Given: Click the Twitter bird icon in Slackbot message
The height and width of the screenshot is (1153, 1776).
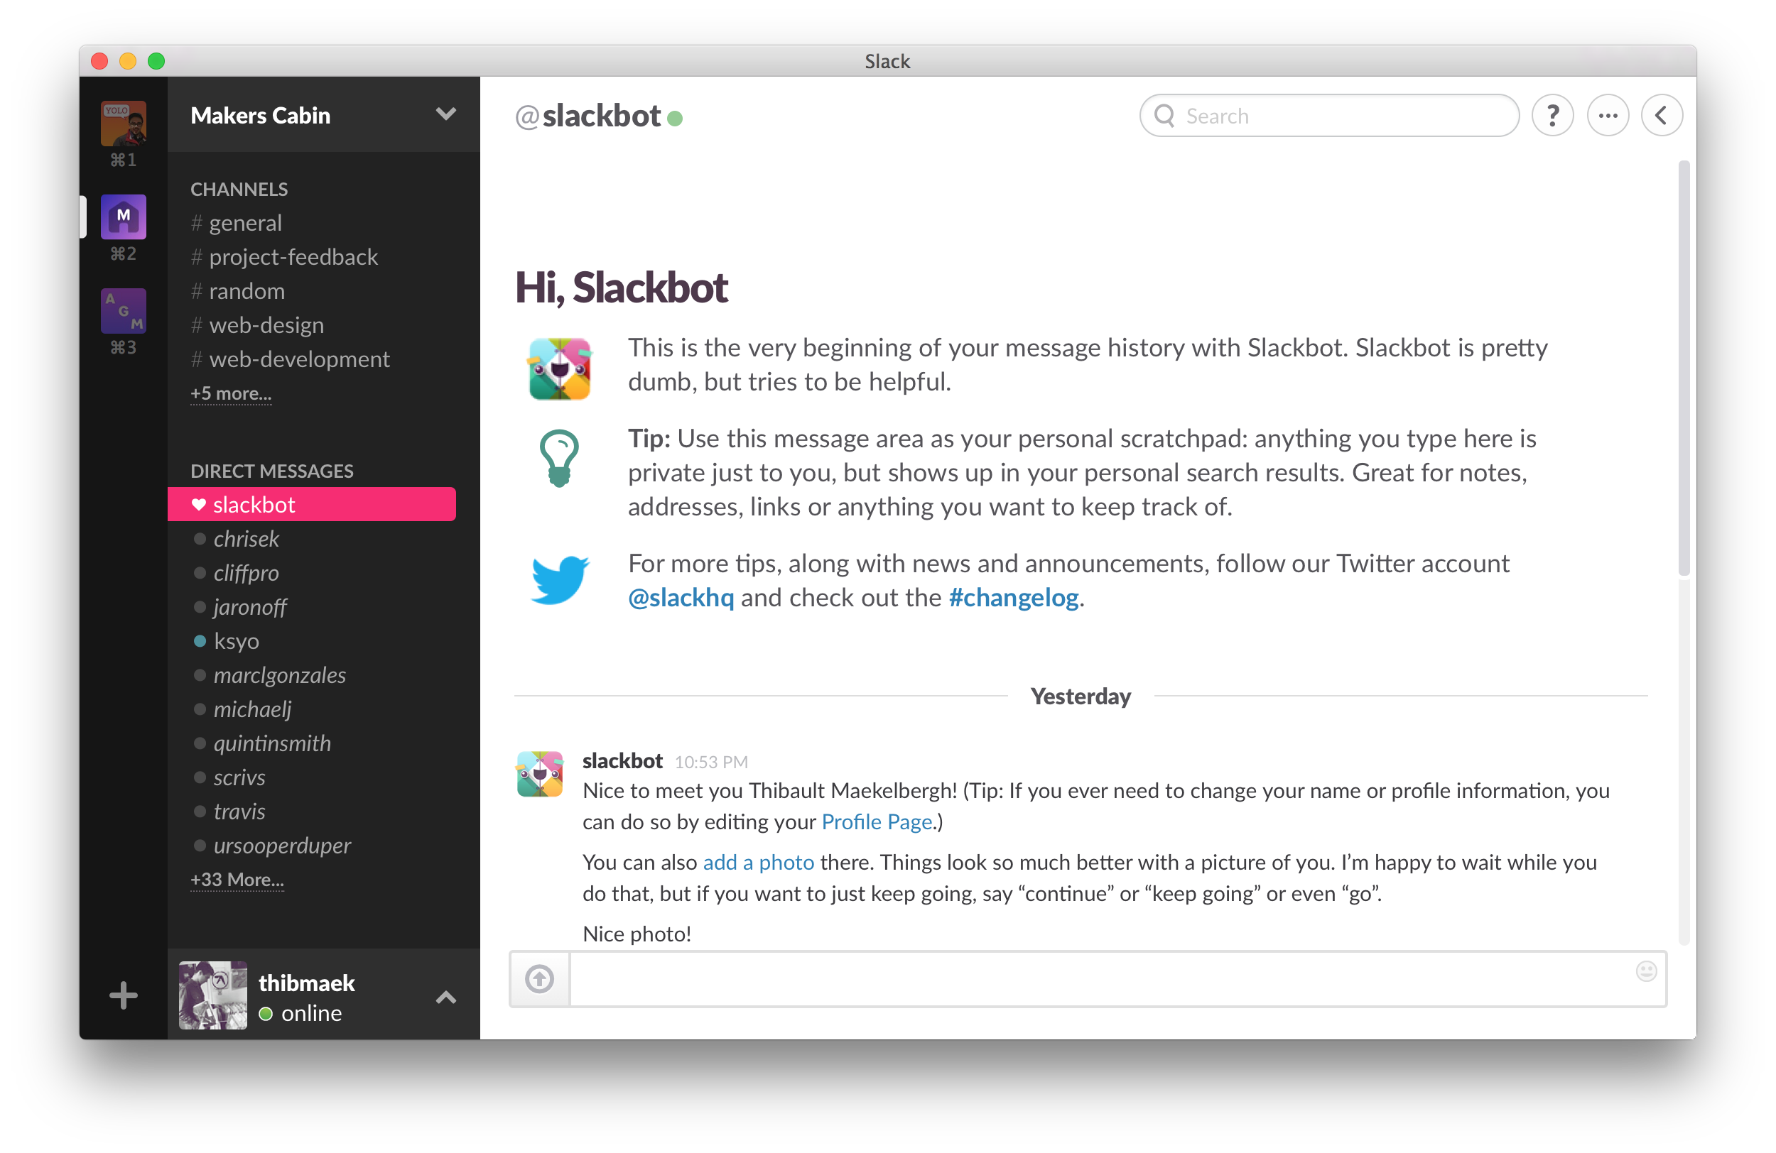Looking at the screenshot, I should [558, 581].
